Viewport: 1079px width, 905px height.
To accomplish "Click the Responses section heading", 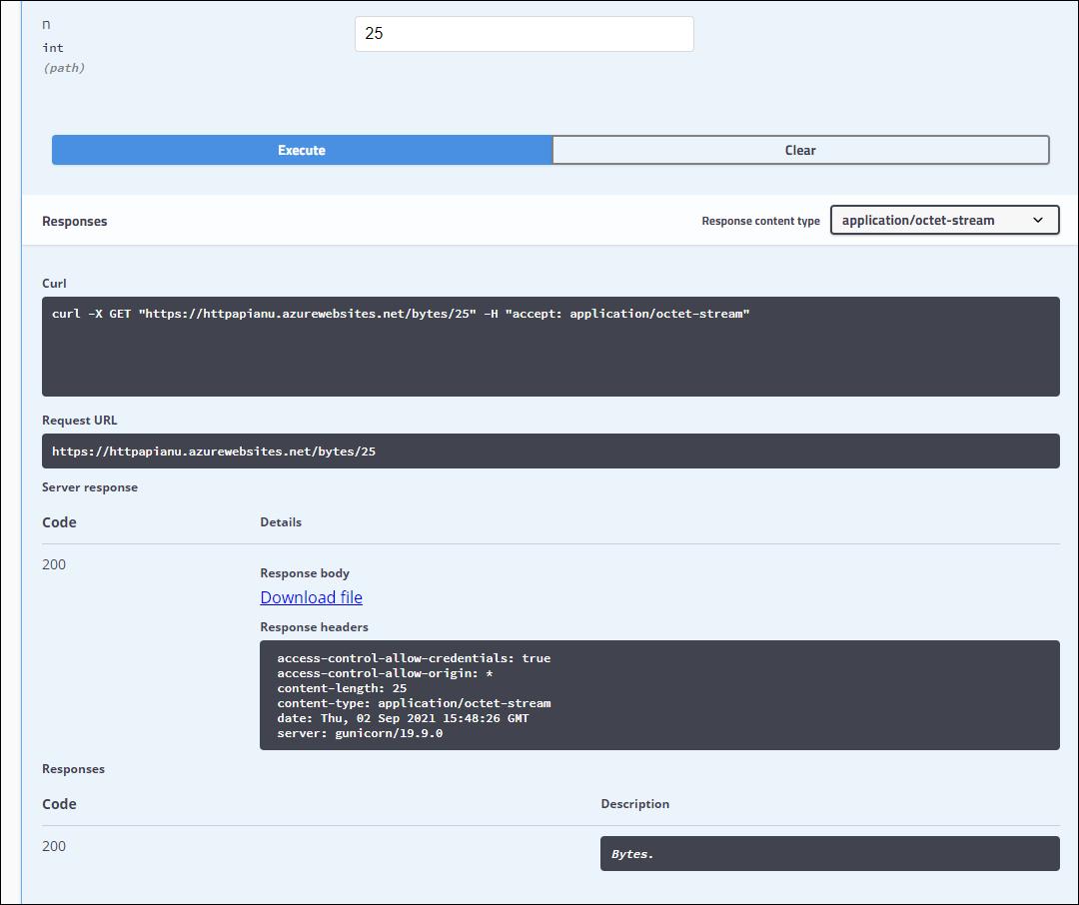I will pyautogui.click(x=73, y=221).
